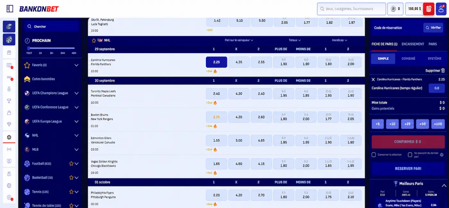
Task: Collapse the Meilleurs Paris panel
Action: pos(444,185)
